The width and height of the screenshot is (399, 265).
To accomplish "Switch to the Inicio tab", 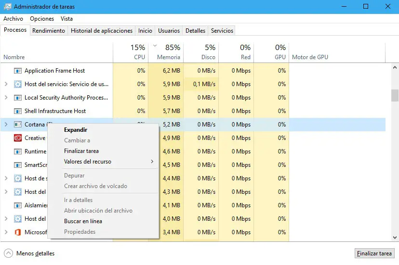I will [x=146, y=31].
